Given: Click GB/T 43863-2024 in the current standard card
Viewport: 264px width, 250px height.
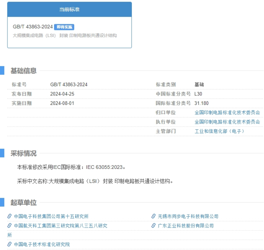Looking at the screenshot, I should (x=33, y=27).
